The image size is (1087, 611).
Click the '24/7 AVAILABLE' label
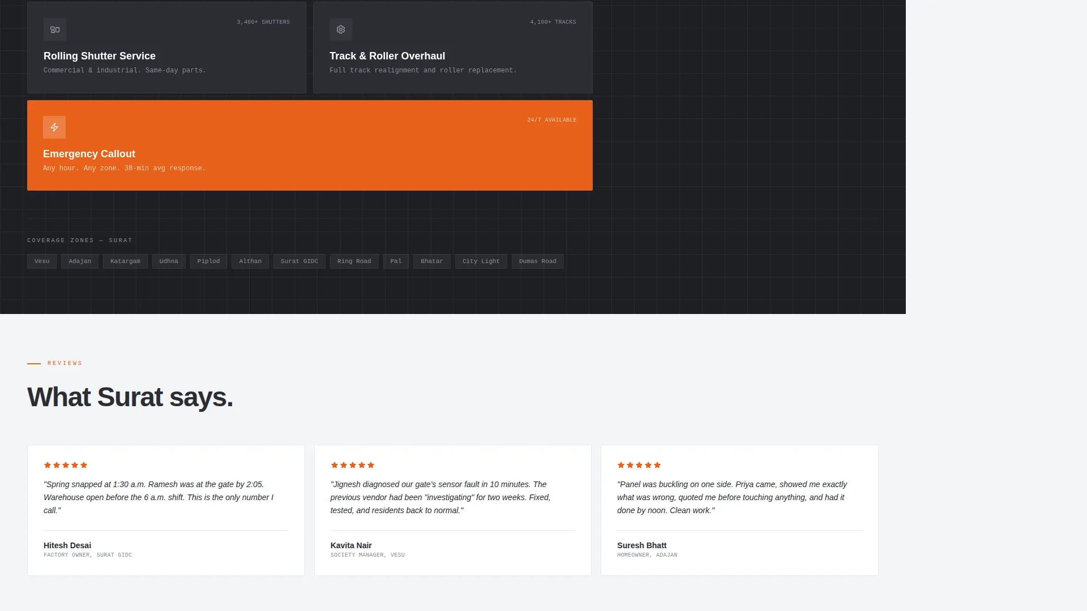[552, 120]
